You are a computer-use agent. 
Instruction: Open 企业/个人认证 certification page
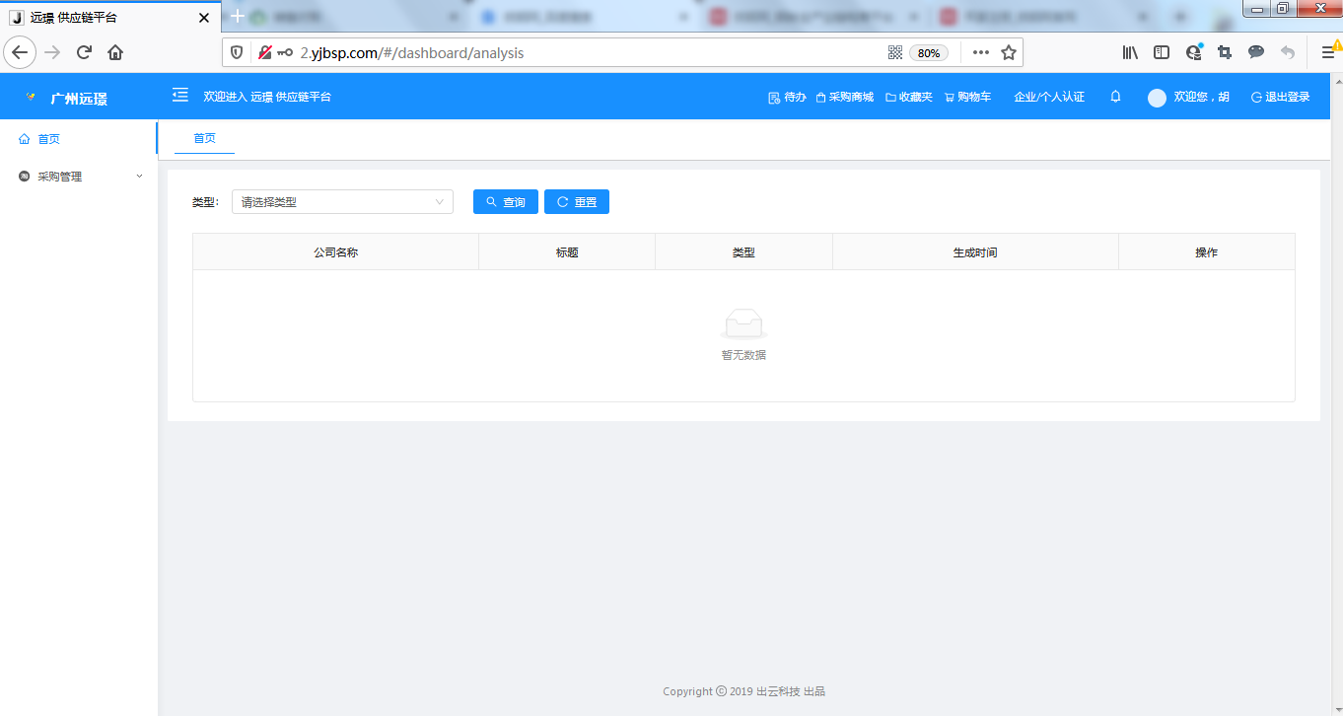click(1048, 97)
